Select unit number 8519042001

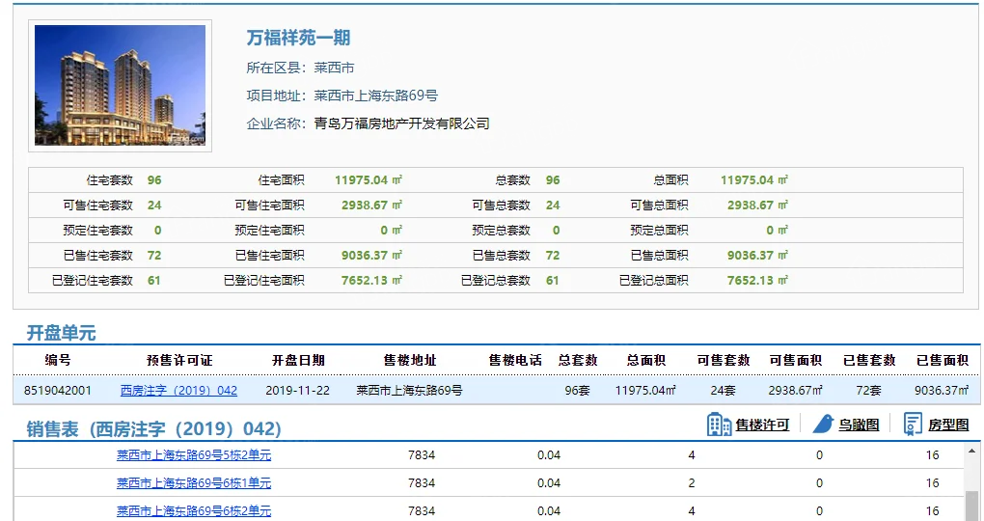58,391
